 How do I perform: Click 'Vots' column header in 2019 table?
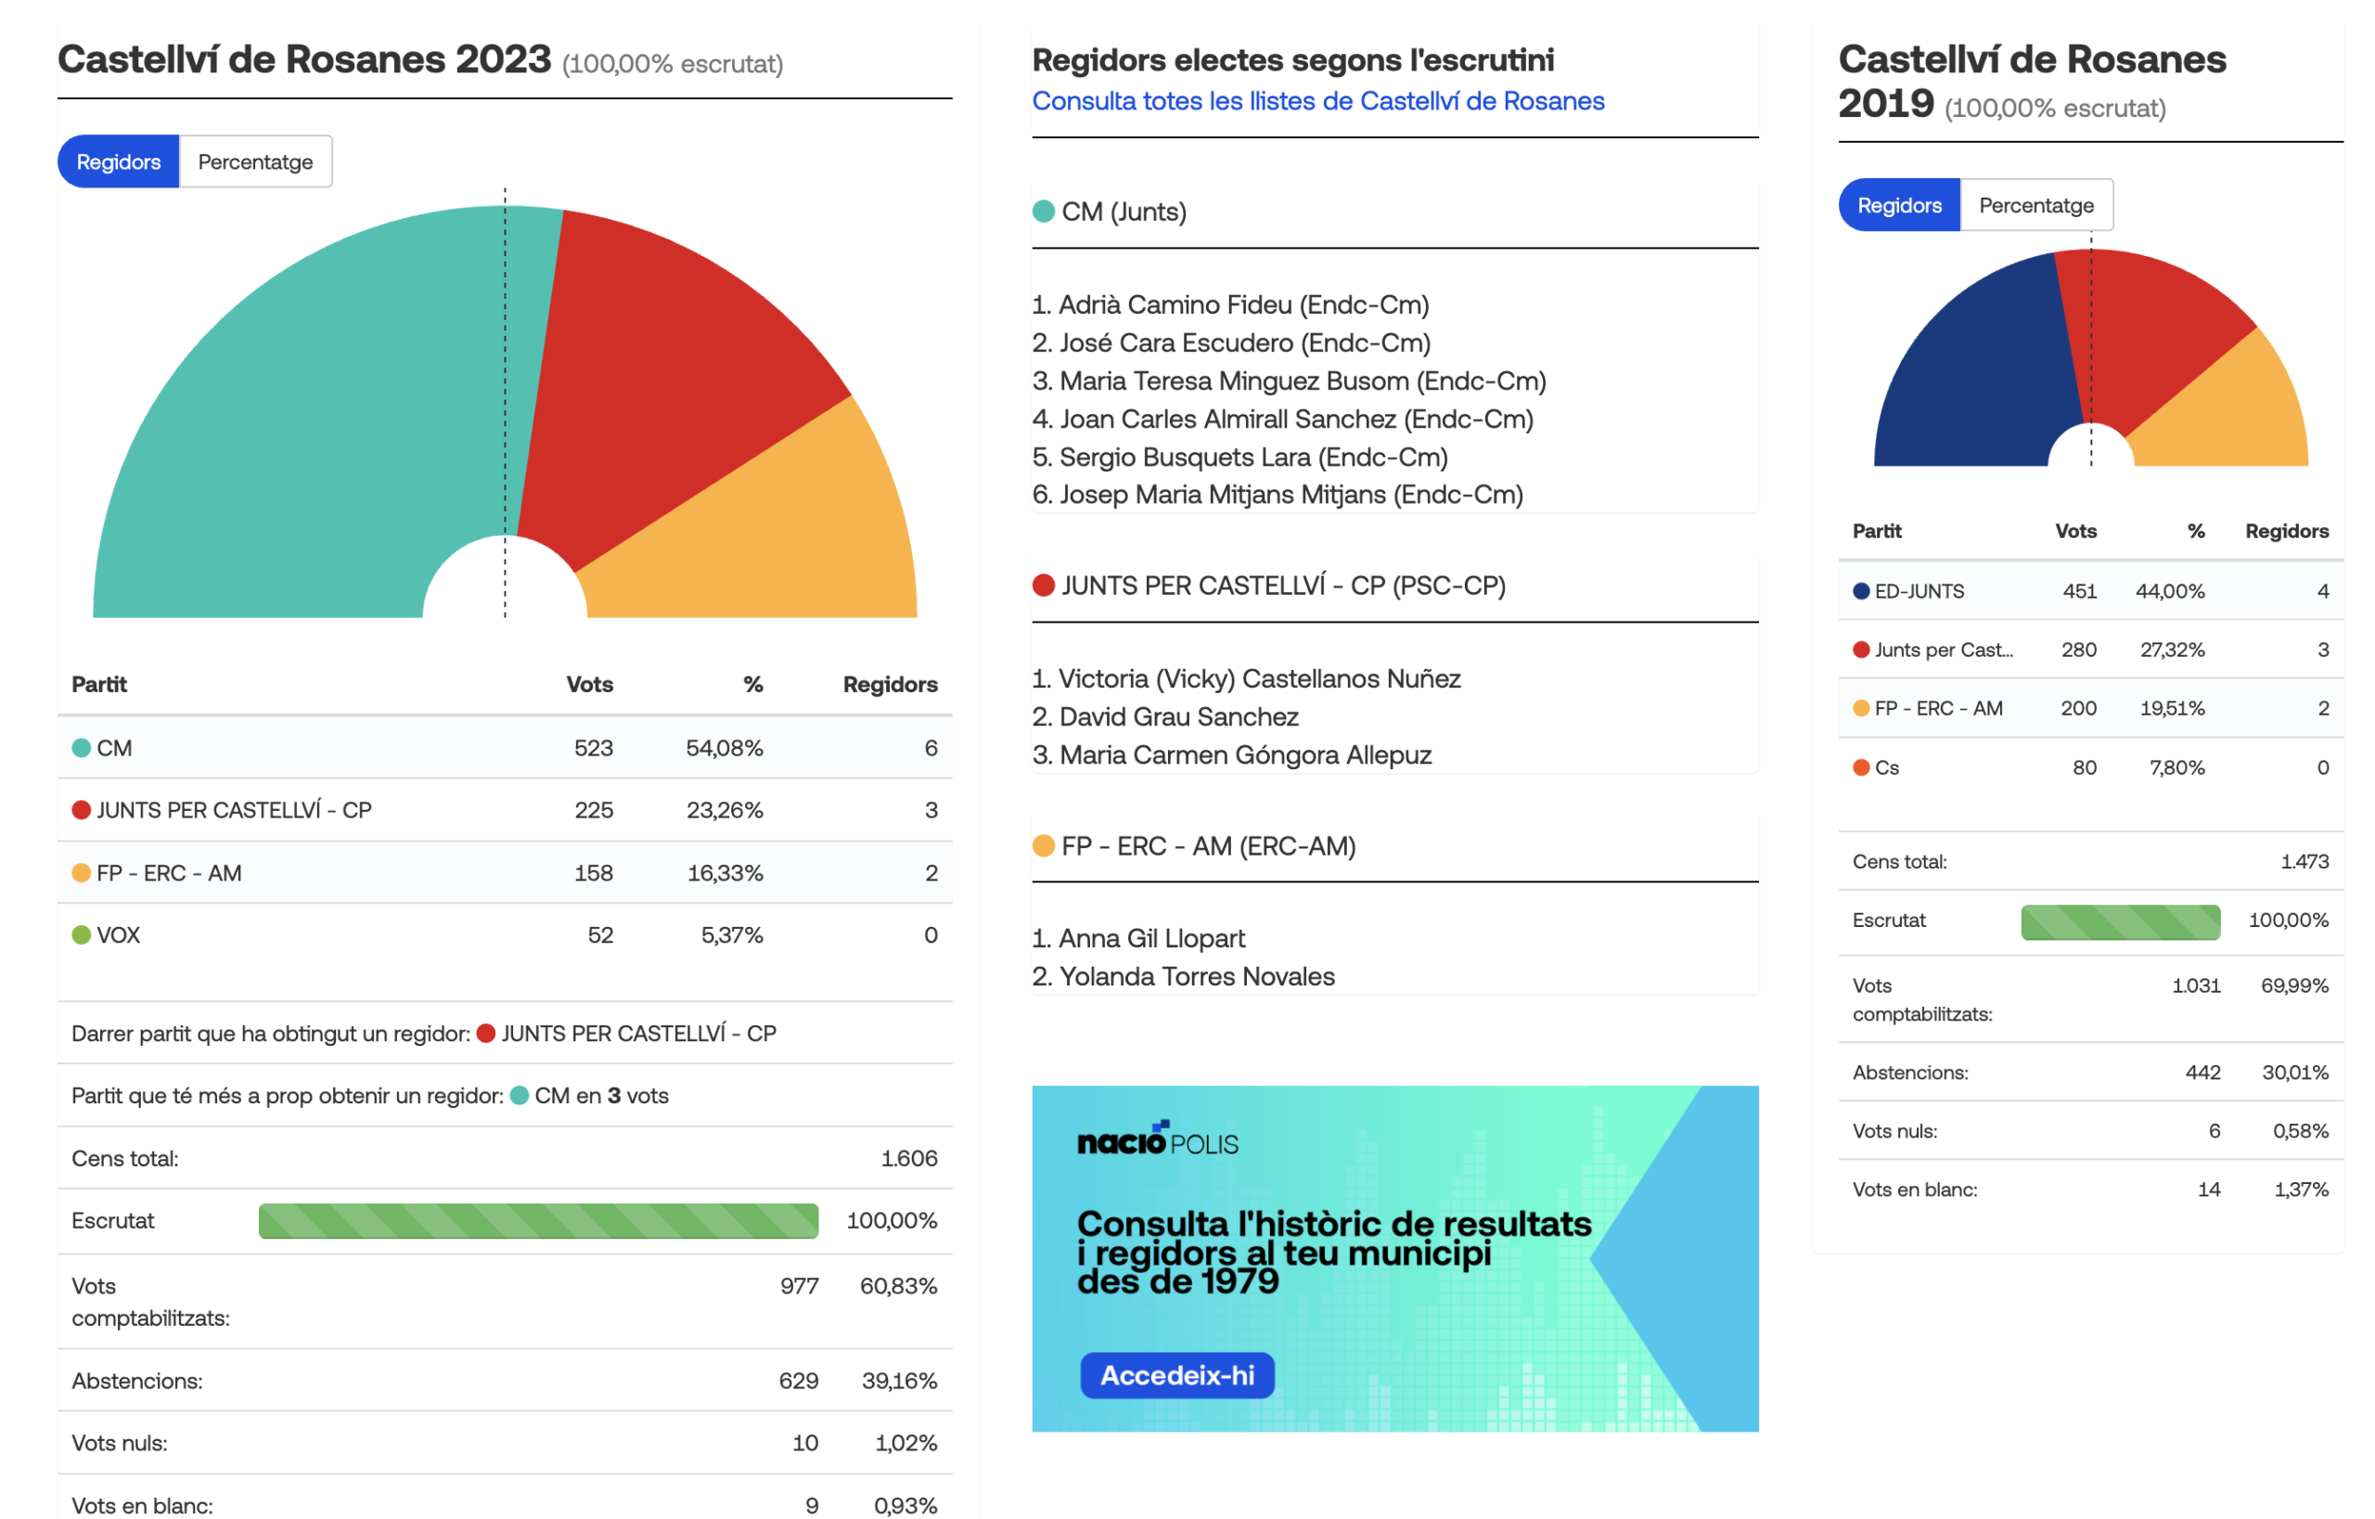pyautogui.click(x=2075, y=531)
